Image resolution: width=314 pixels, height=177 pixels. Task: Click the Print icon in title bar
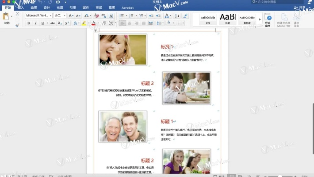pos(58,2)
